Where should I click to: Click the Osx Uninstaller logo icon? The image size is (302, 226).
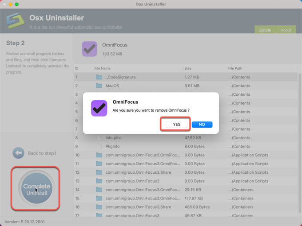click(16, 20)
